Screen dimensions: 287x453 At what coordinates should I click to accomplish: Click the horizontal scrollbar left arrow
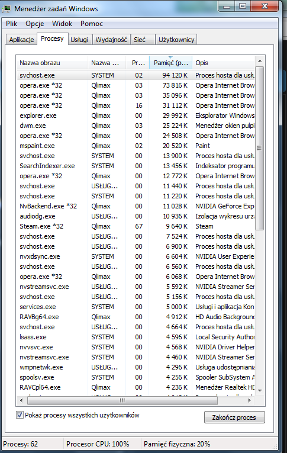[21, 400]
